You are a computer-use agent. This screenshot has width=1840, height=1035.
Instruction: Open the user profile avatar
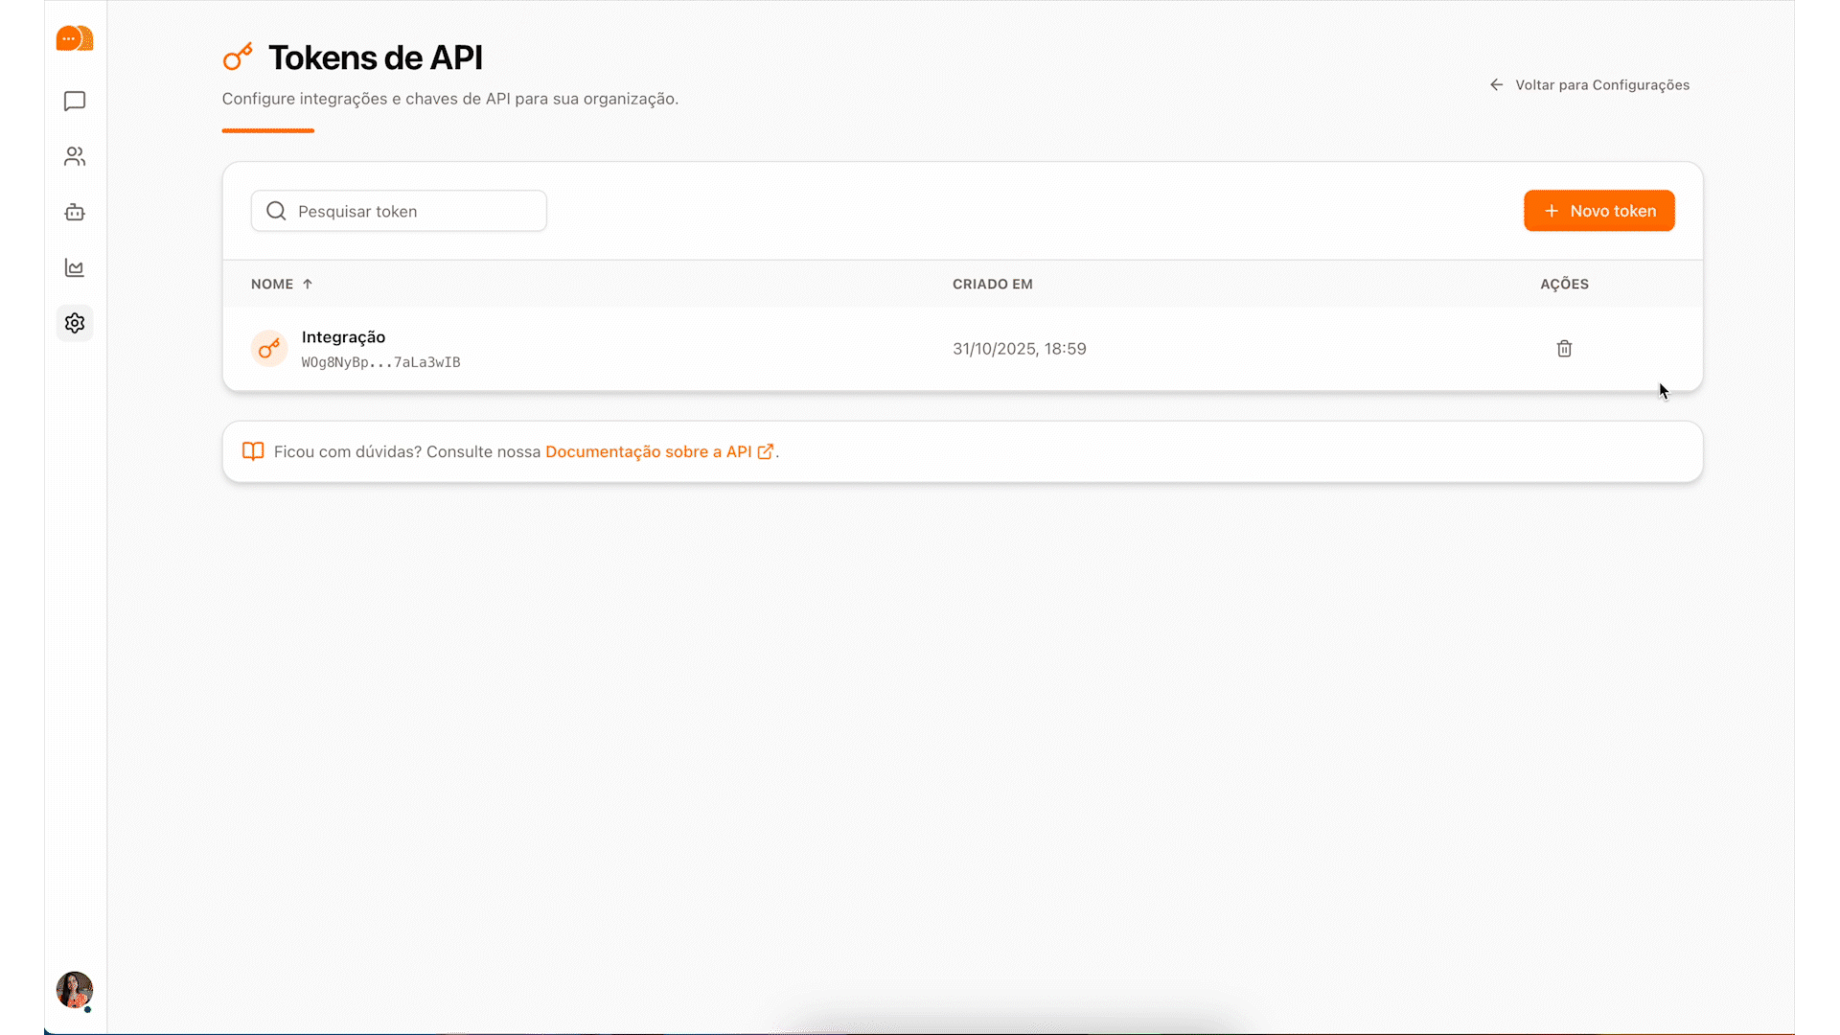coord(75,989)
